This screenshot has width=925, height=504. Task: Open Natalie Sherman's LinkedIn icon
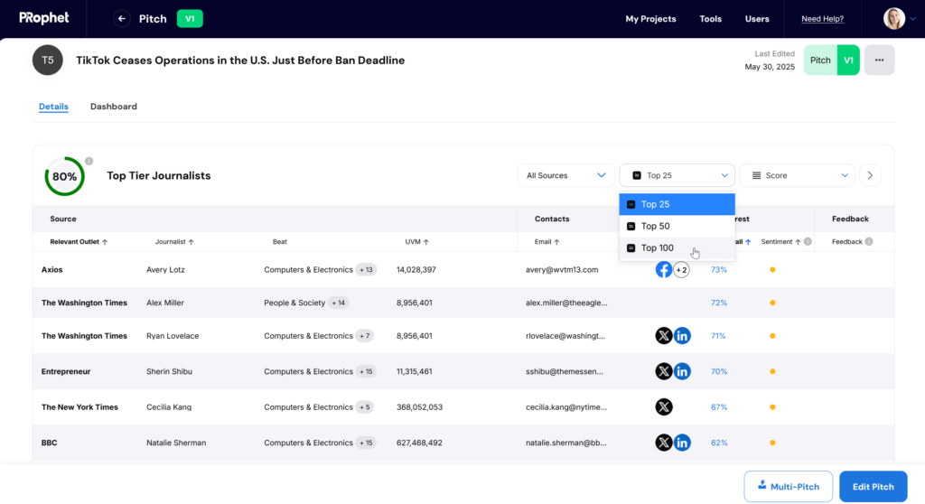point(682,443)
